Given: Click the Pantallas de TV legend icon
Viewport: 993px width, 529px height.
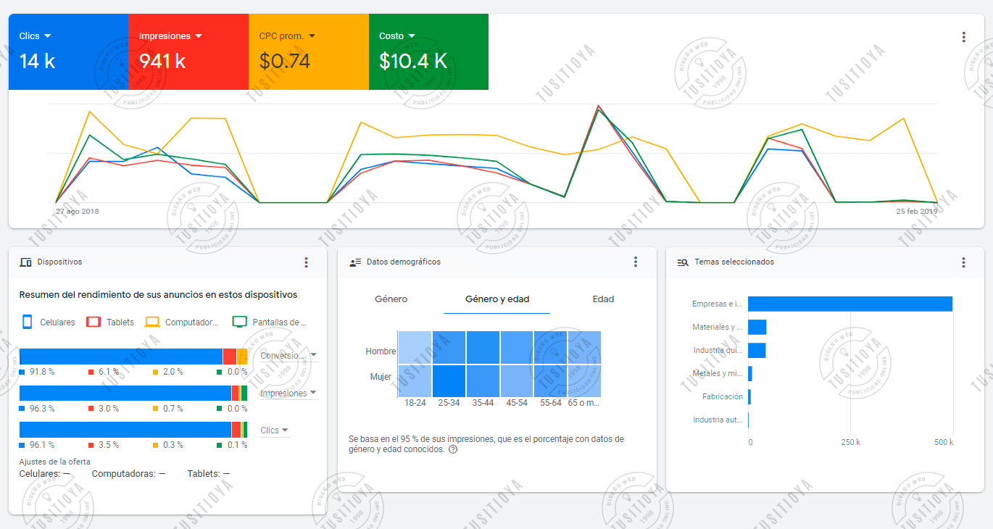Looking at the screenshot, I should point(240,322).
